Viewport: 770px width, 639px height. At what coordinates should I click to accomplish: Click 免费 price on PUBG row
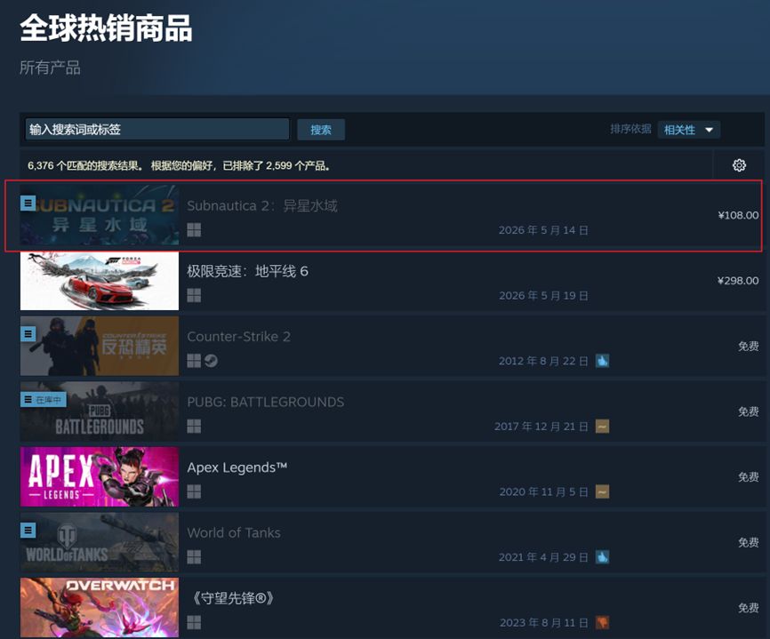pos(749,411)
